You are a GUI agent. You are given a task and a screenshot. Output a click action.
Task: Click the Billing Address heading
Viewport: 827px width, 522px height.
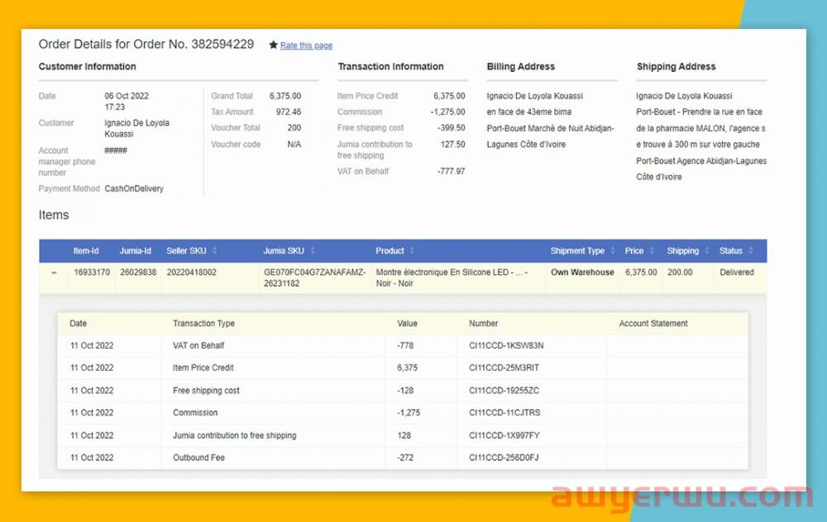520,66
